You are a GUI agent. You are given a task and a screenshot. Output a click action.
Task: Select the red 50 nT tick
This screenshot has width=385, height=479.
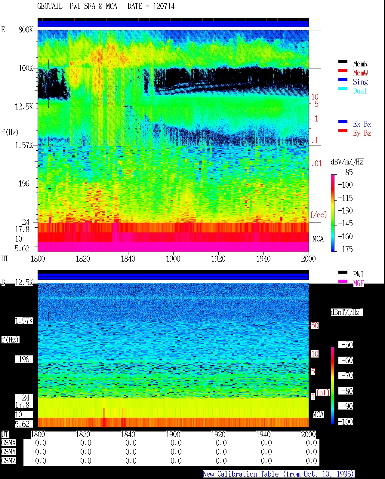point(315,325)
